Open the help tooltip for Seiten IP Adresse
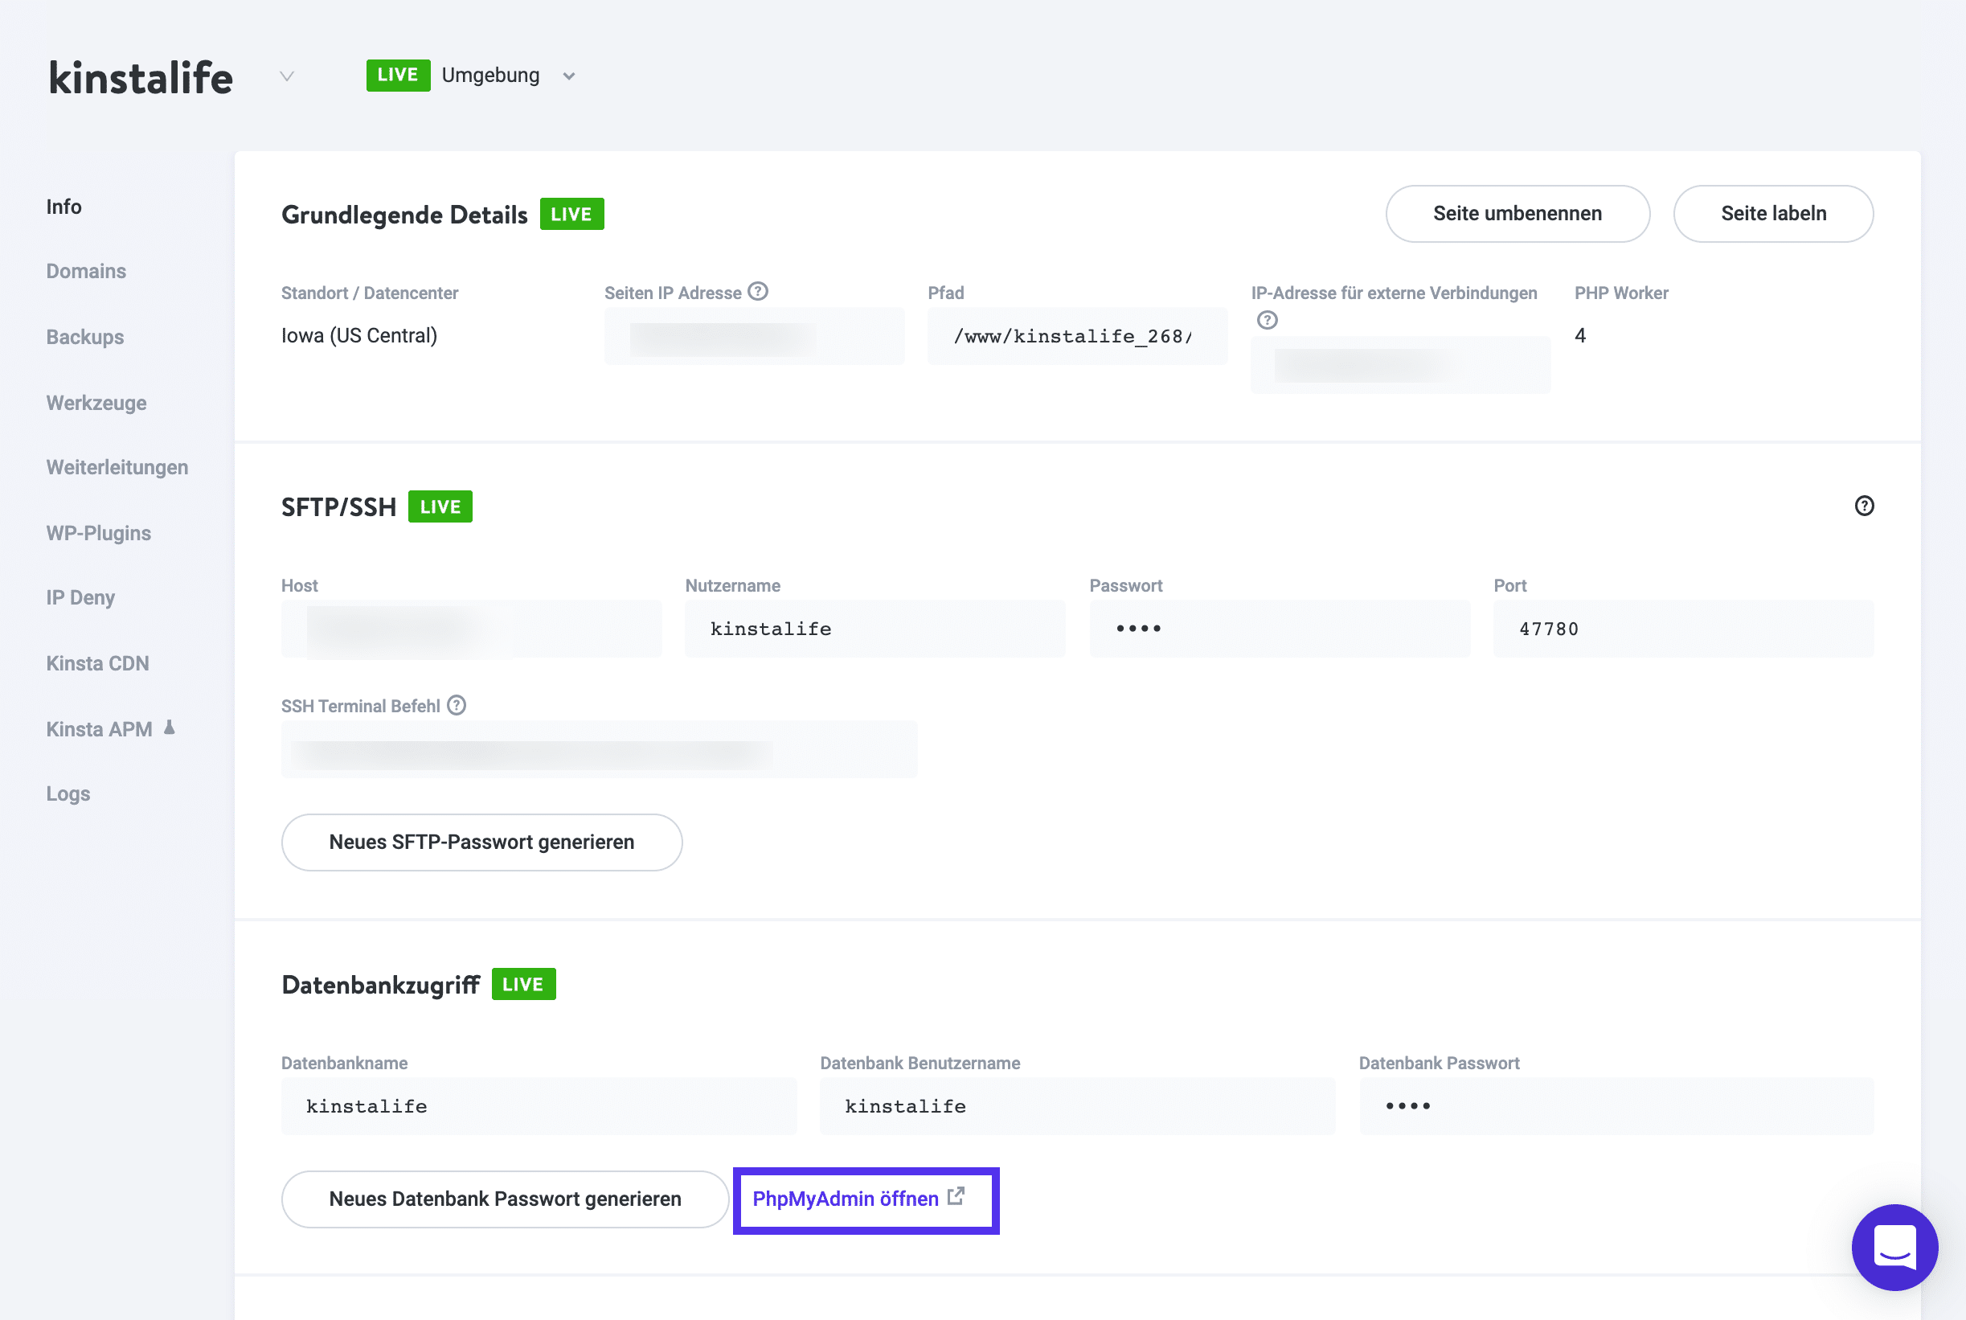The height and width of the screenshot is (1320, 1966). (x=758, y=292)
